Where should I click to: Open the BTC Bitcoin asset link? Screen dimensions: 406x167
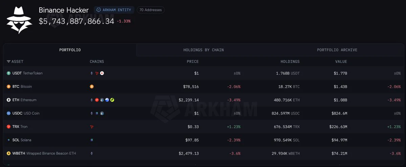pyautogui.click(x=22, y=87)
